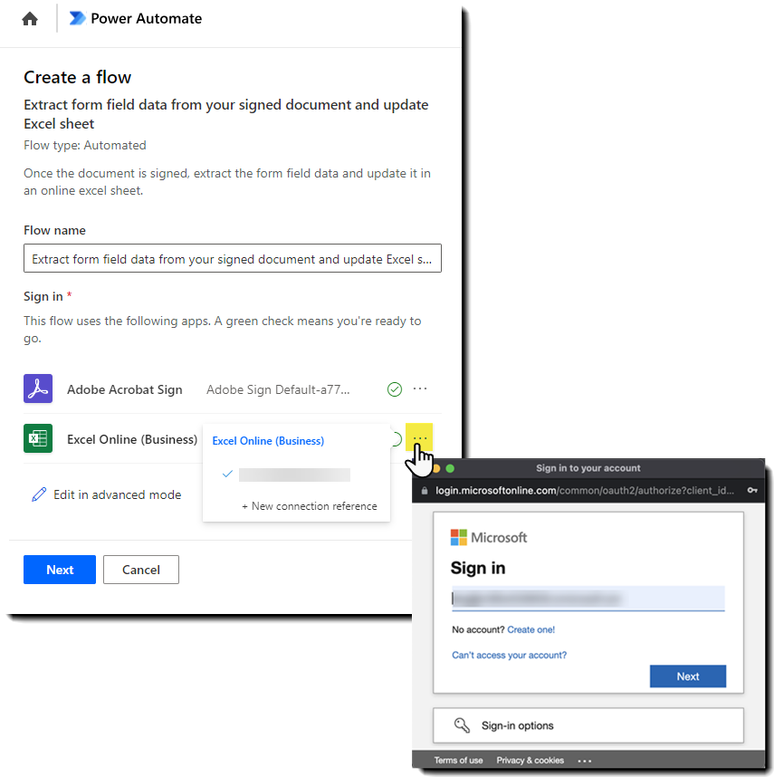Open the ellipsis menu for Adobe Acrobat Sign
This screenshot has width=774, height=777.
click(x=420, y=388)
